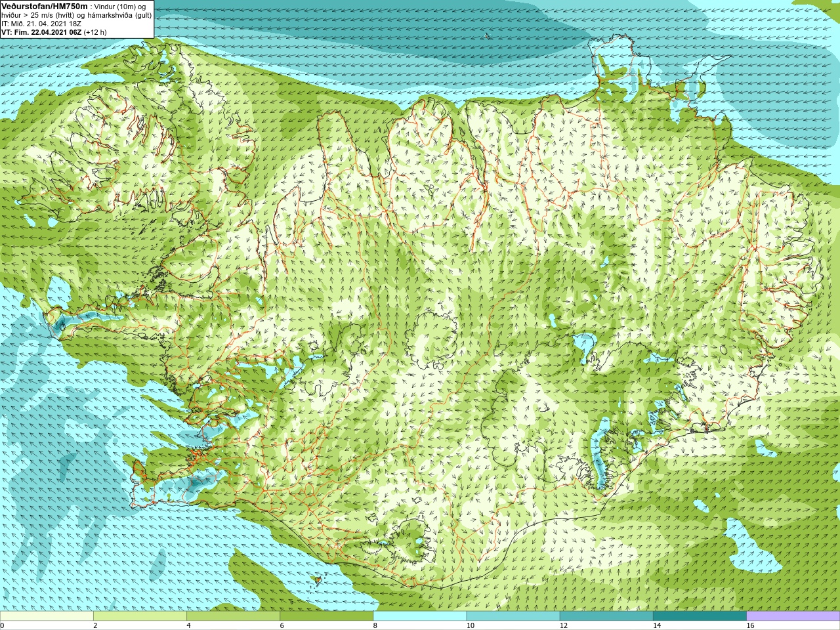This screenshot has height=630, width=840.
Task: Click the pale yellow 0–2 m/s legend swatch
Action: coord(47,616)
